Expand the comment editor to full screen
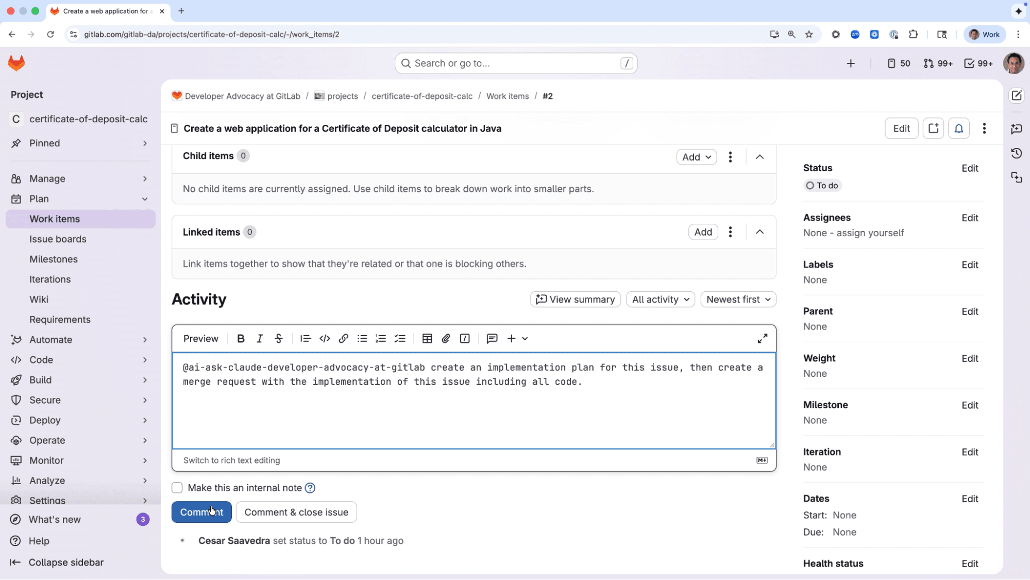1030x580 pixels. click(x=762, y=338)
